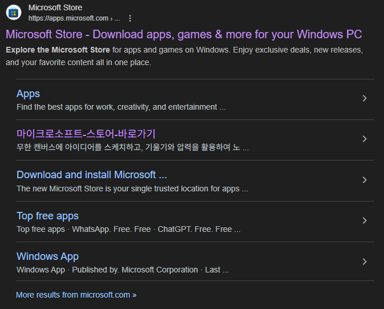Click the chevron on the Korean sitelink row
Viewport: 384px width, 309px height.
(365, 139)
